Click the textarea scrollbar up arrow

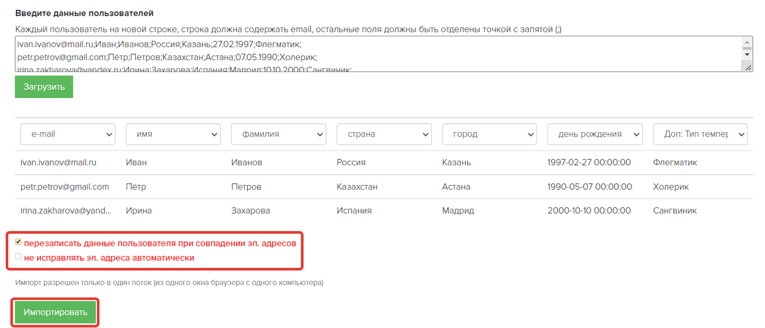pos(747,42)
